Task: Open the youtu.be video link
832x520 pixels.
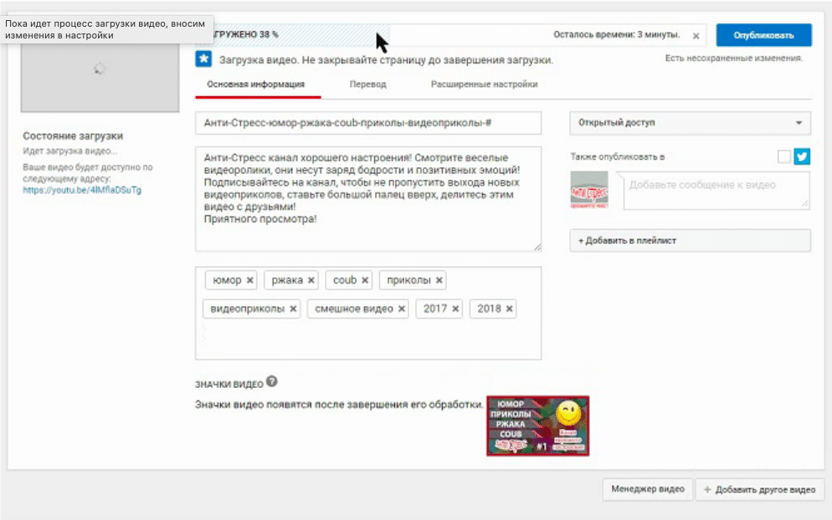Action: point(82,190)
